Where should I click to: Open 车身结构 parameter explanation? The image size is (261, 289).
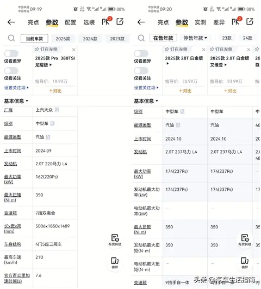[13, 244]
